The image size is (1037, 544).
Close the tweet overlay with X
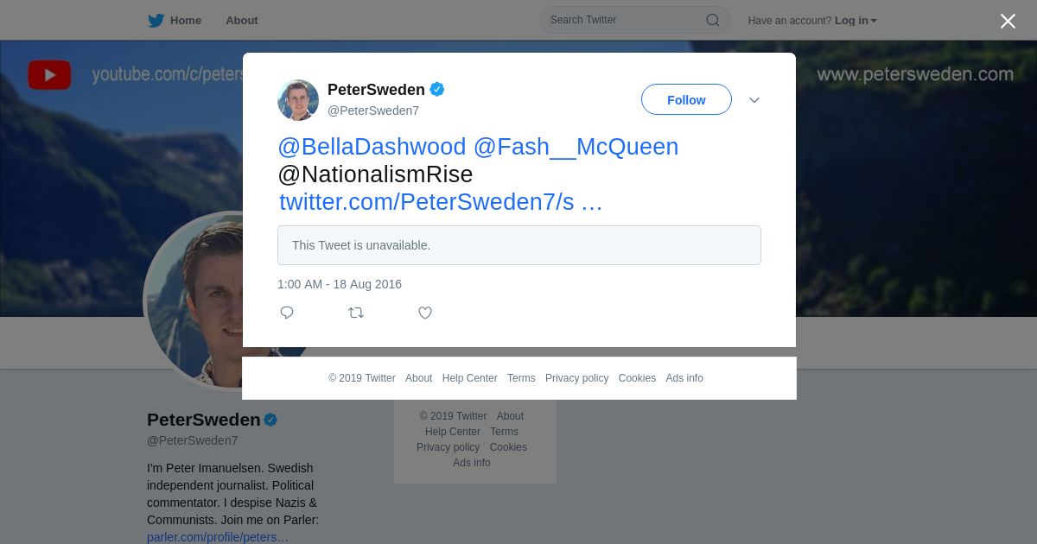(1008, 21)
